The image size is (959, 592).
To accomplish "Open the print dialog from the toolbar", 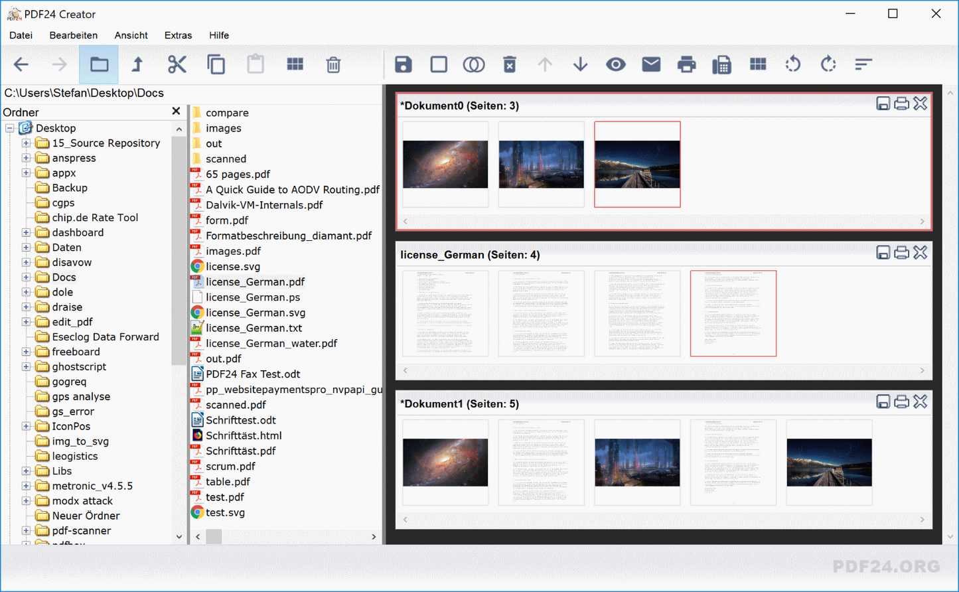I will click(686, 64).
